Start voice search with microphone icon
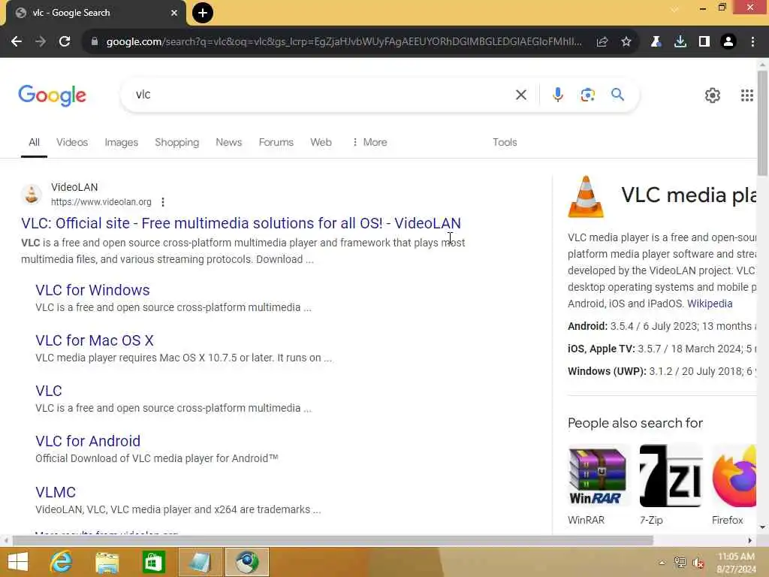769x577 pixels. click(558, 95)
